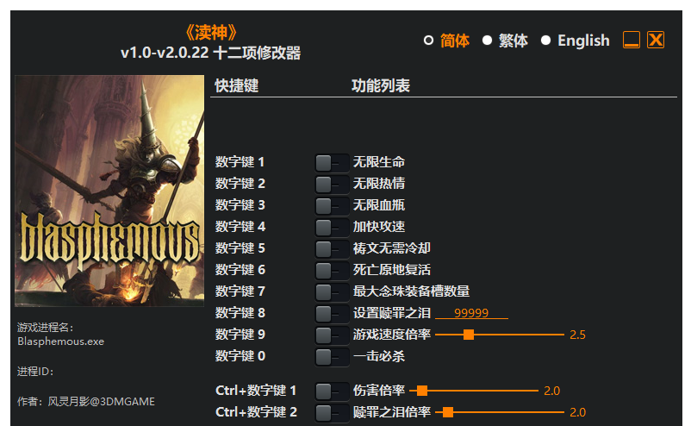Click the 伤害倍率 2.0 value
The width and height of the screenshot is (691, 426).
point(551,391)
